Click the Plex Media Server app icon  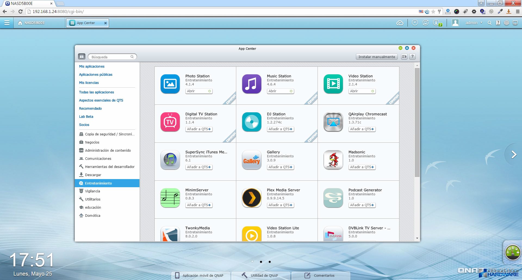tap(251, 198)
